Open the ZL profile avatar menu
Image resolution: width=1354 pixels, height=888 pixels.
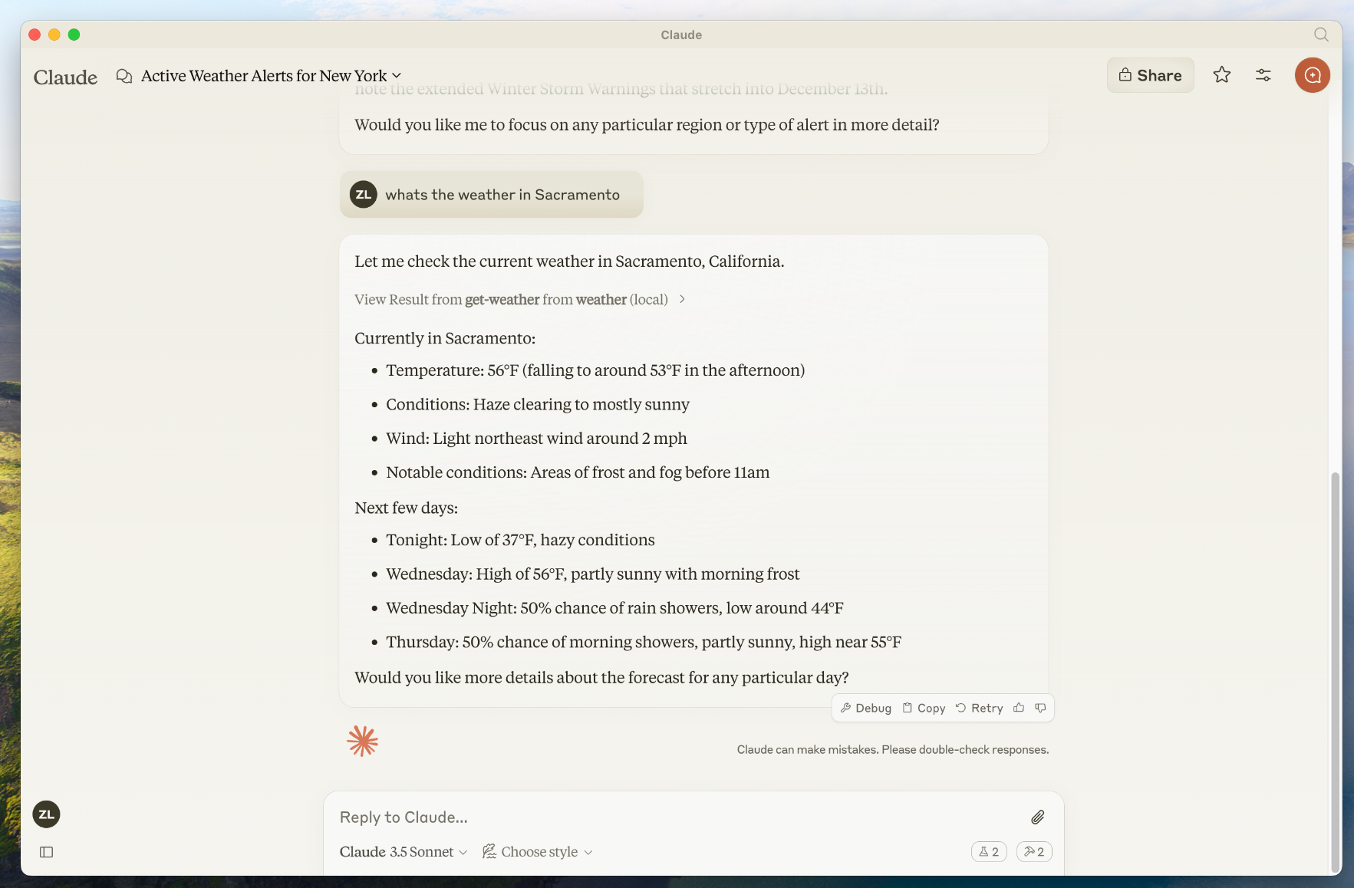46,814
